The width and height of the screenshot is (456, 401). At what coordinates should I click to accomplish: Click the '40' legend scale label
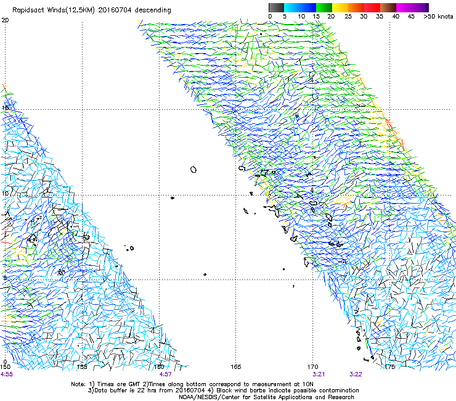[x=396, y=16]
